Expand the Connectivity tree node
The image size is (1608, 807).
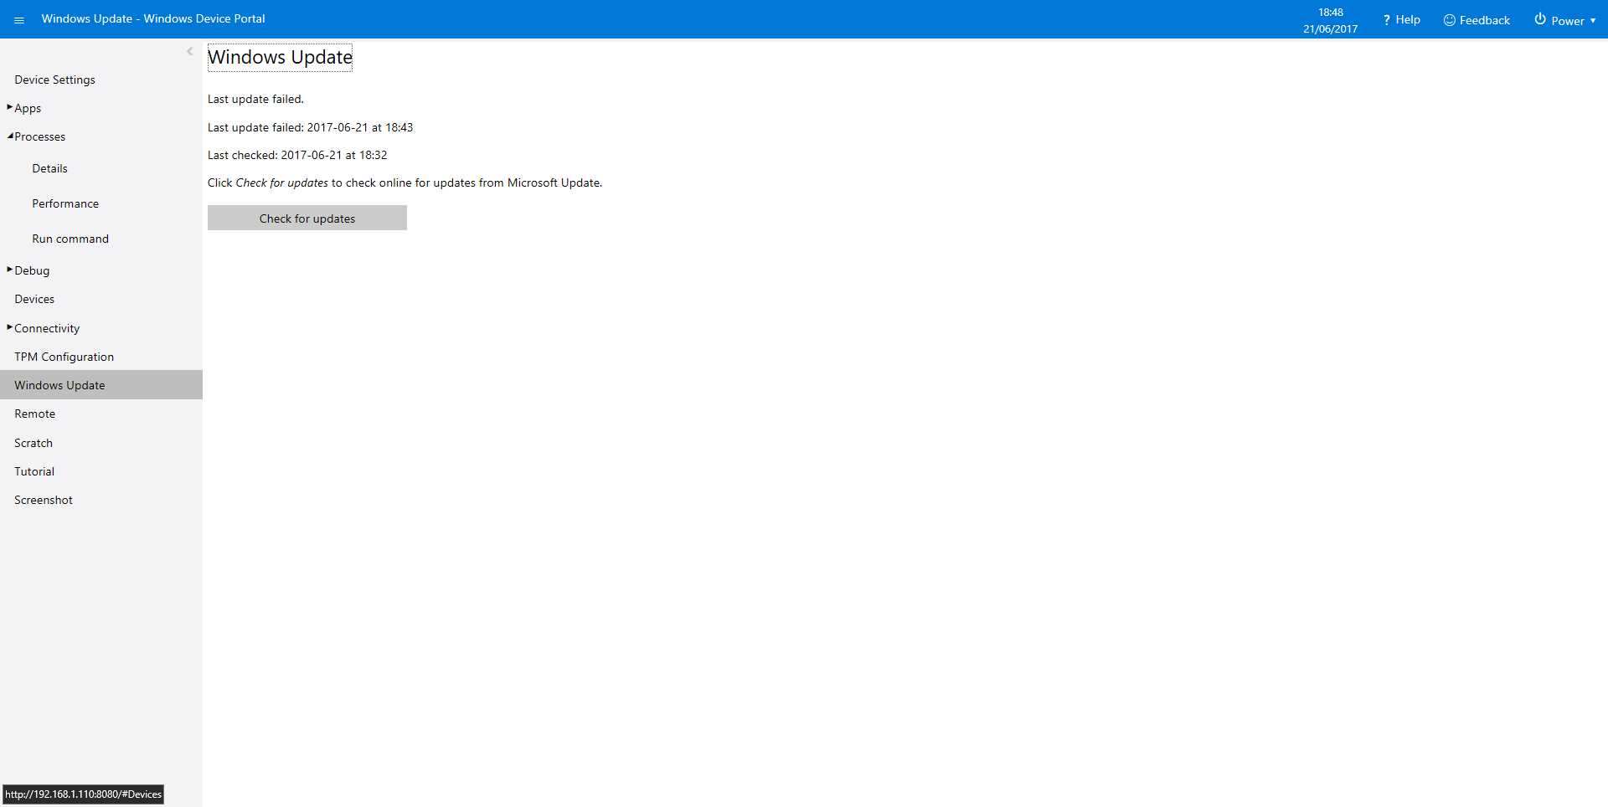click(10, 327)
